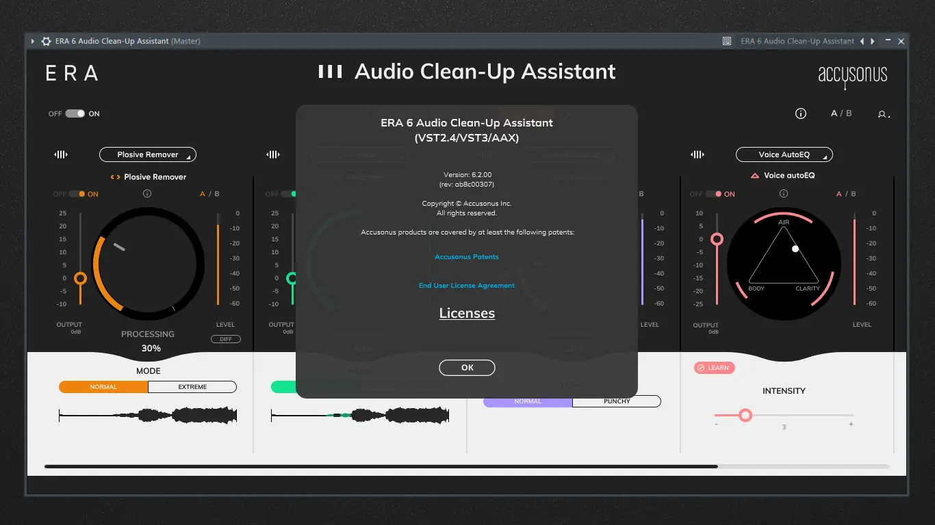This screenshot has height=525, width=935.
Task: Toggle Voice autoEQ A / B comparison
Action: pyautogui.click(x=846, y=194)
